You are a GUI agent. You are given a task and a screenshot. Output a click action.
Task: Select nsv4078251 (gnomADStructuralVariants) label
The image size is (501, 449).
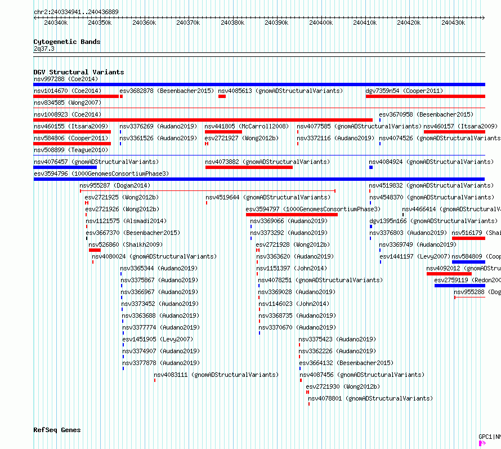(x=320, y=280)
